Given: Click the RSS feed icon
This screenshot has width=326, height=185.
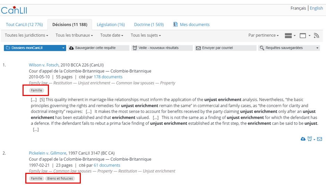Looking at the screenshot, I should point(316,35).
